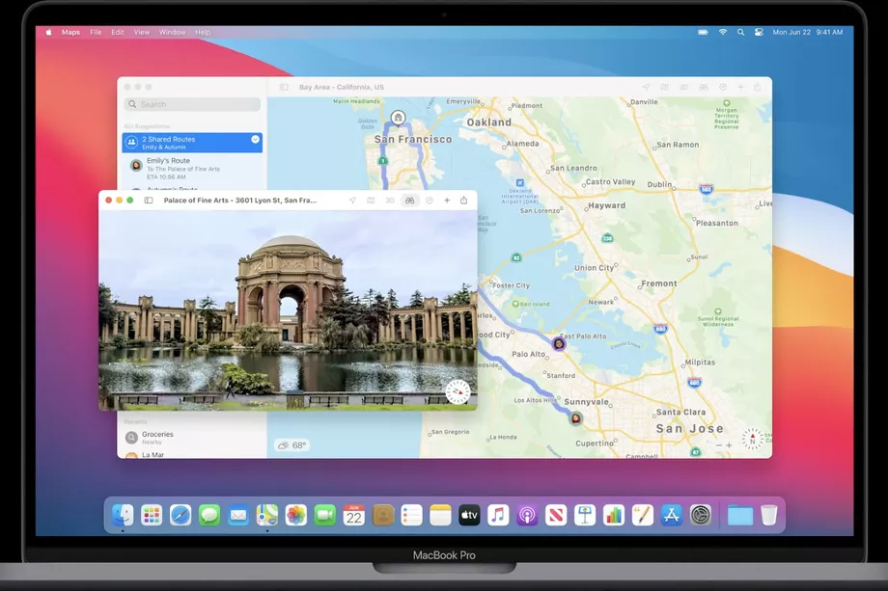Screen dimensions: 888x591
Task: Click the 68° weather indicator on map
Action: click(x=291, y=445)
